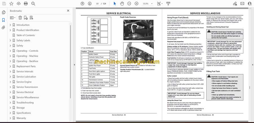Screen dimensions: 254x123
Task: Click the share link and signature icon
Action: click(235, 4)
